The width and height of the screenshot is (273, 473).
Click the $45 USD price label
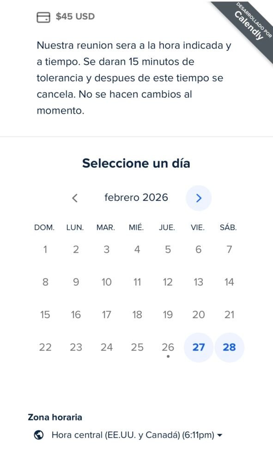coord(75,16)
